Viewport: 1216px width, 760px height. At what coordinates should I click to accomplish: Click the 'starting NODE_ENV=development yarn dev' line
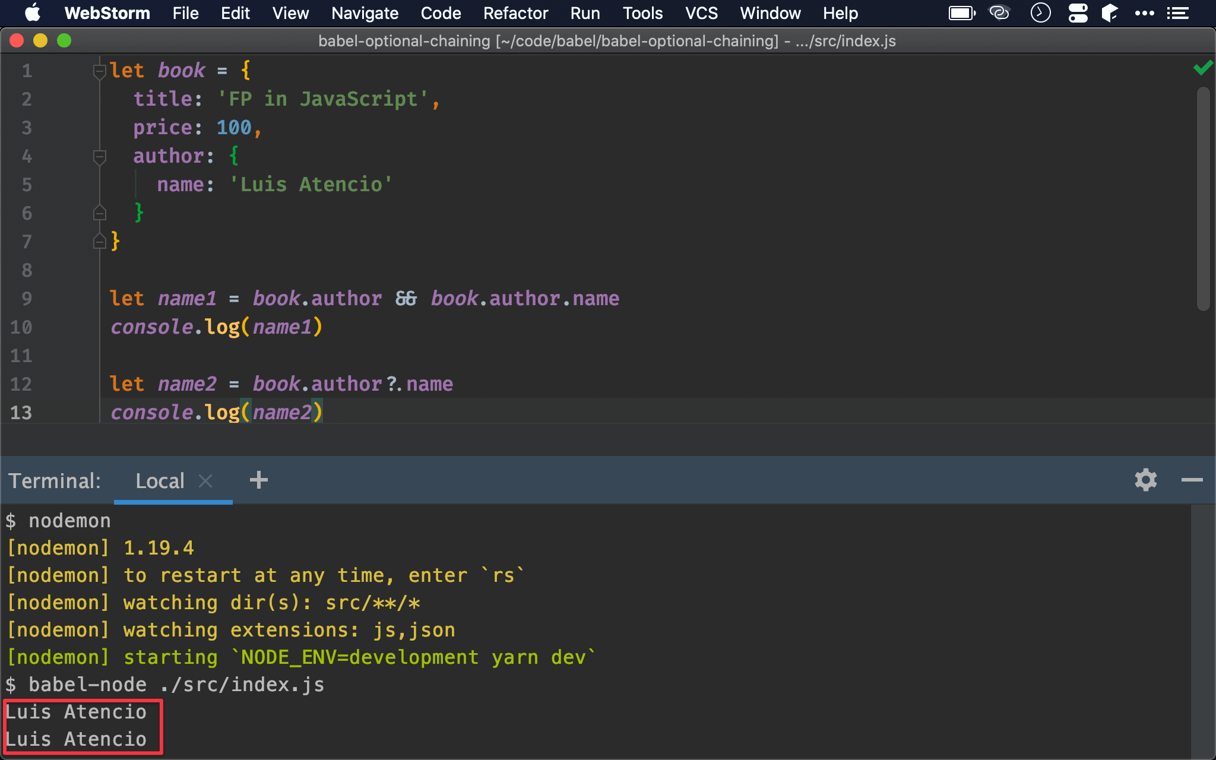click(300, 657)
